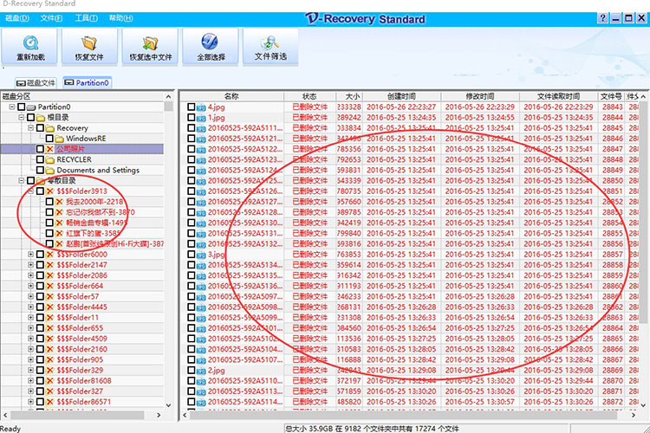Collapse the 根目录 tree node
Image resolution: width=650 pixels, height=433 pixels.
pyautogui.click(x=22, y=118)
